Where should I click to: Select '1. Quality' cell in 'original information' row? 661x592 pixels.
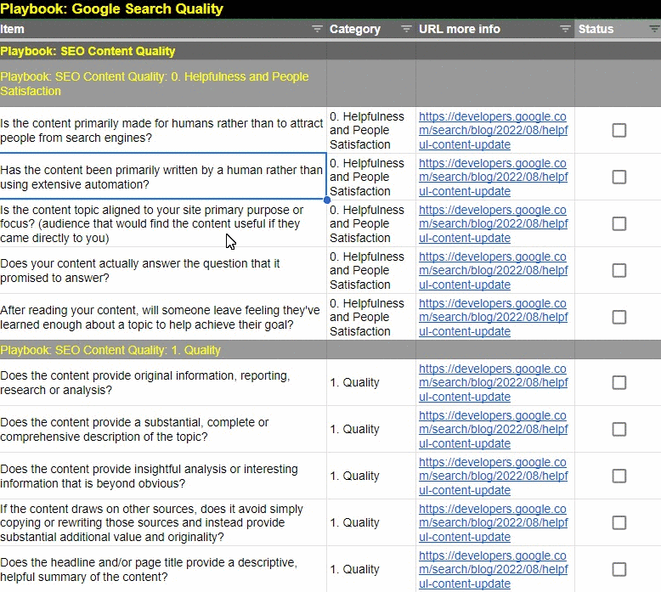coord(371,382)
